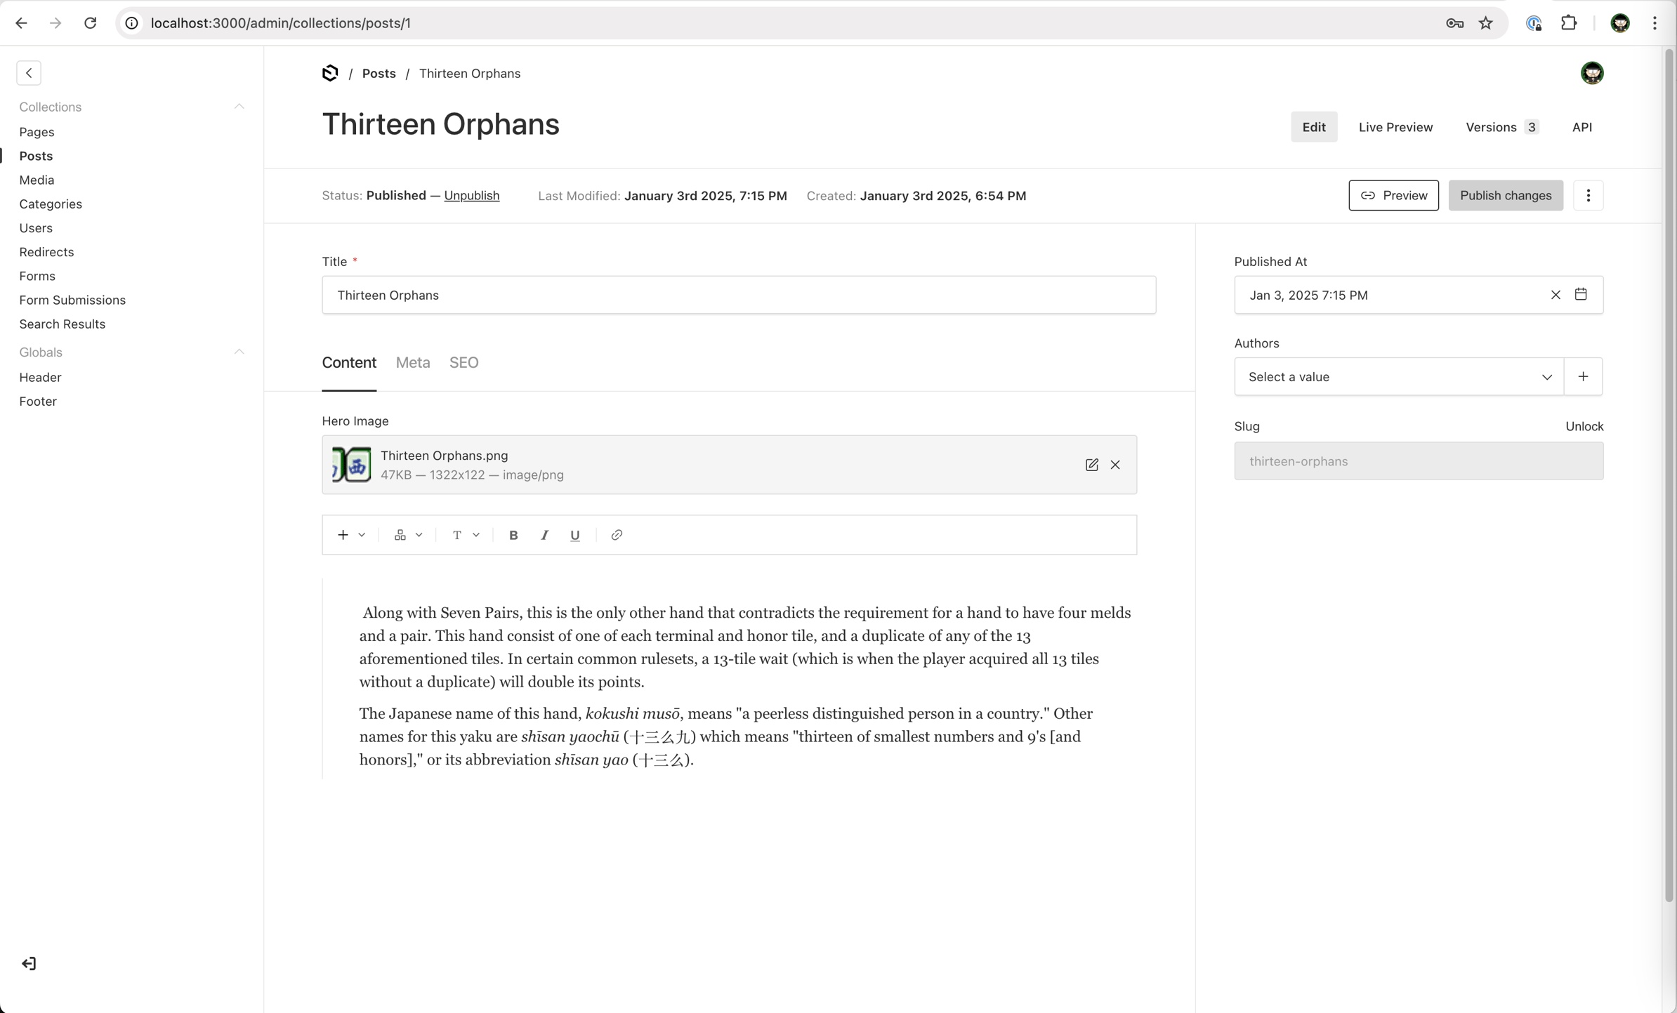Switch to the SEO tab

tap(463, 362)
